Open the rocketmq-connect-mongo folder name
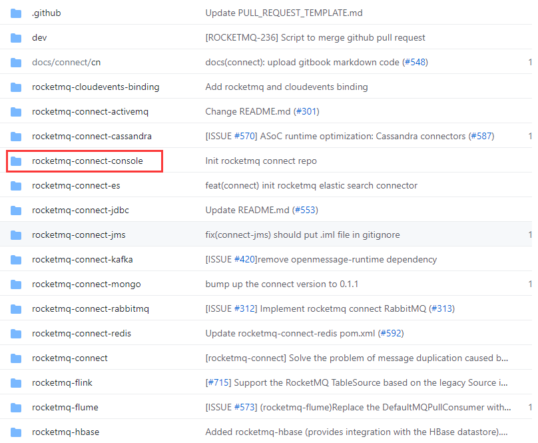 (x=87, y=284)
